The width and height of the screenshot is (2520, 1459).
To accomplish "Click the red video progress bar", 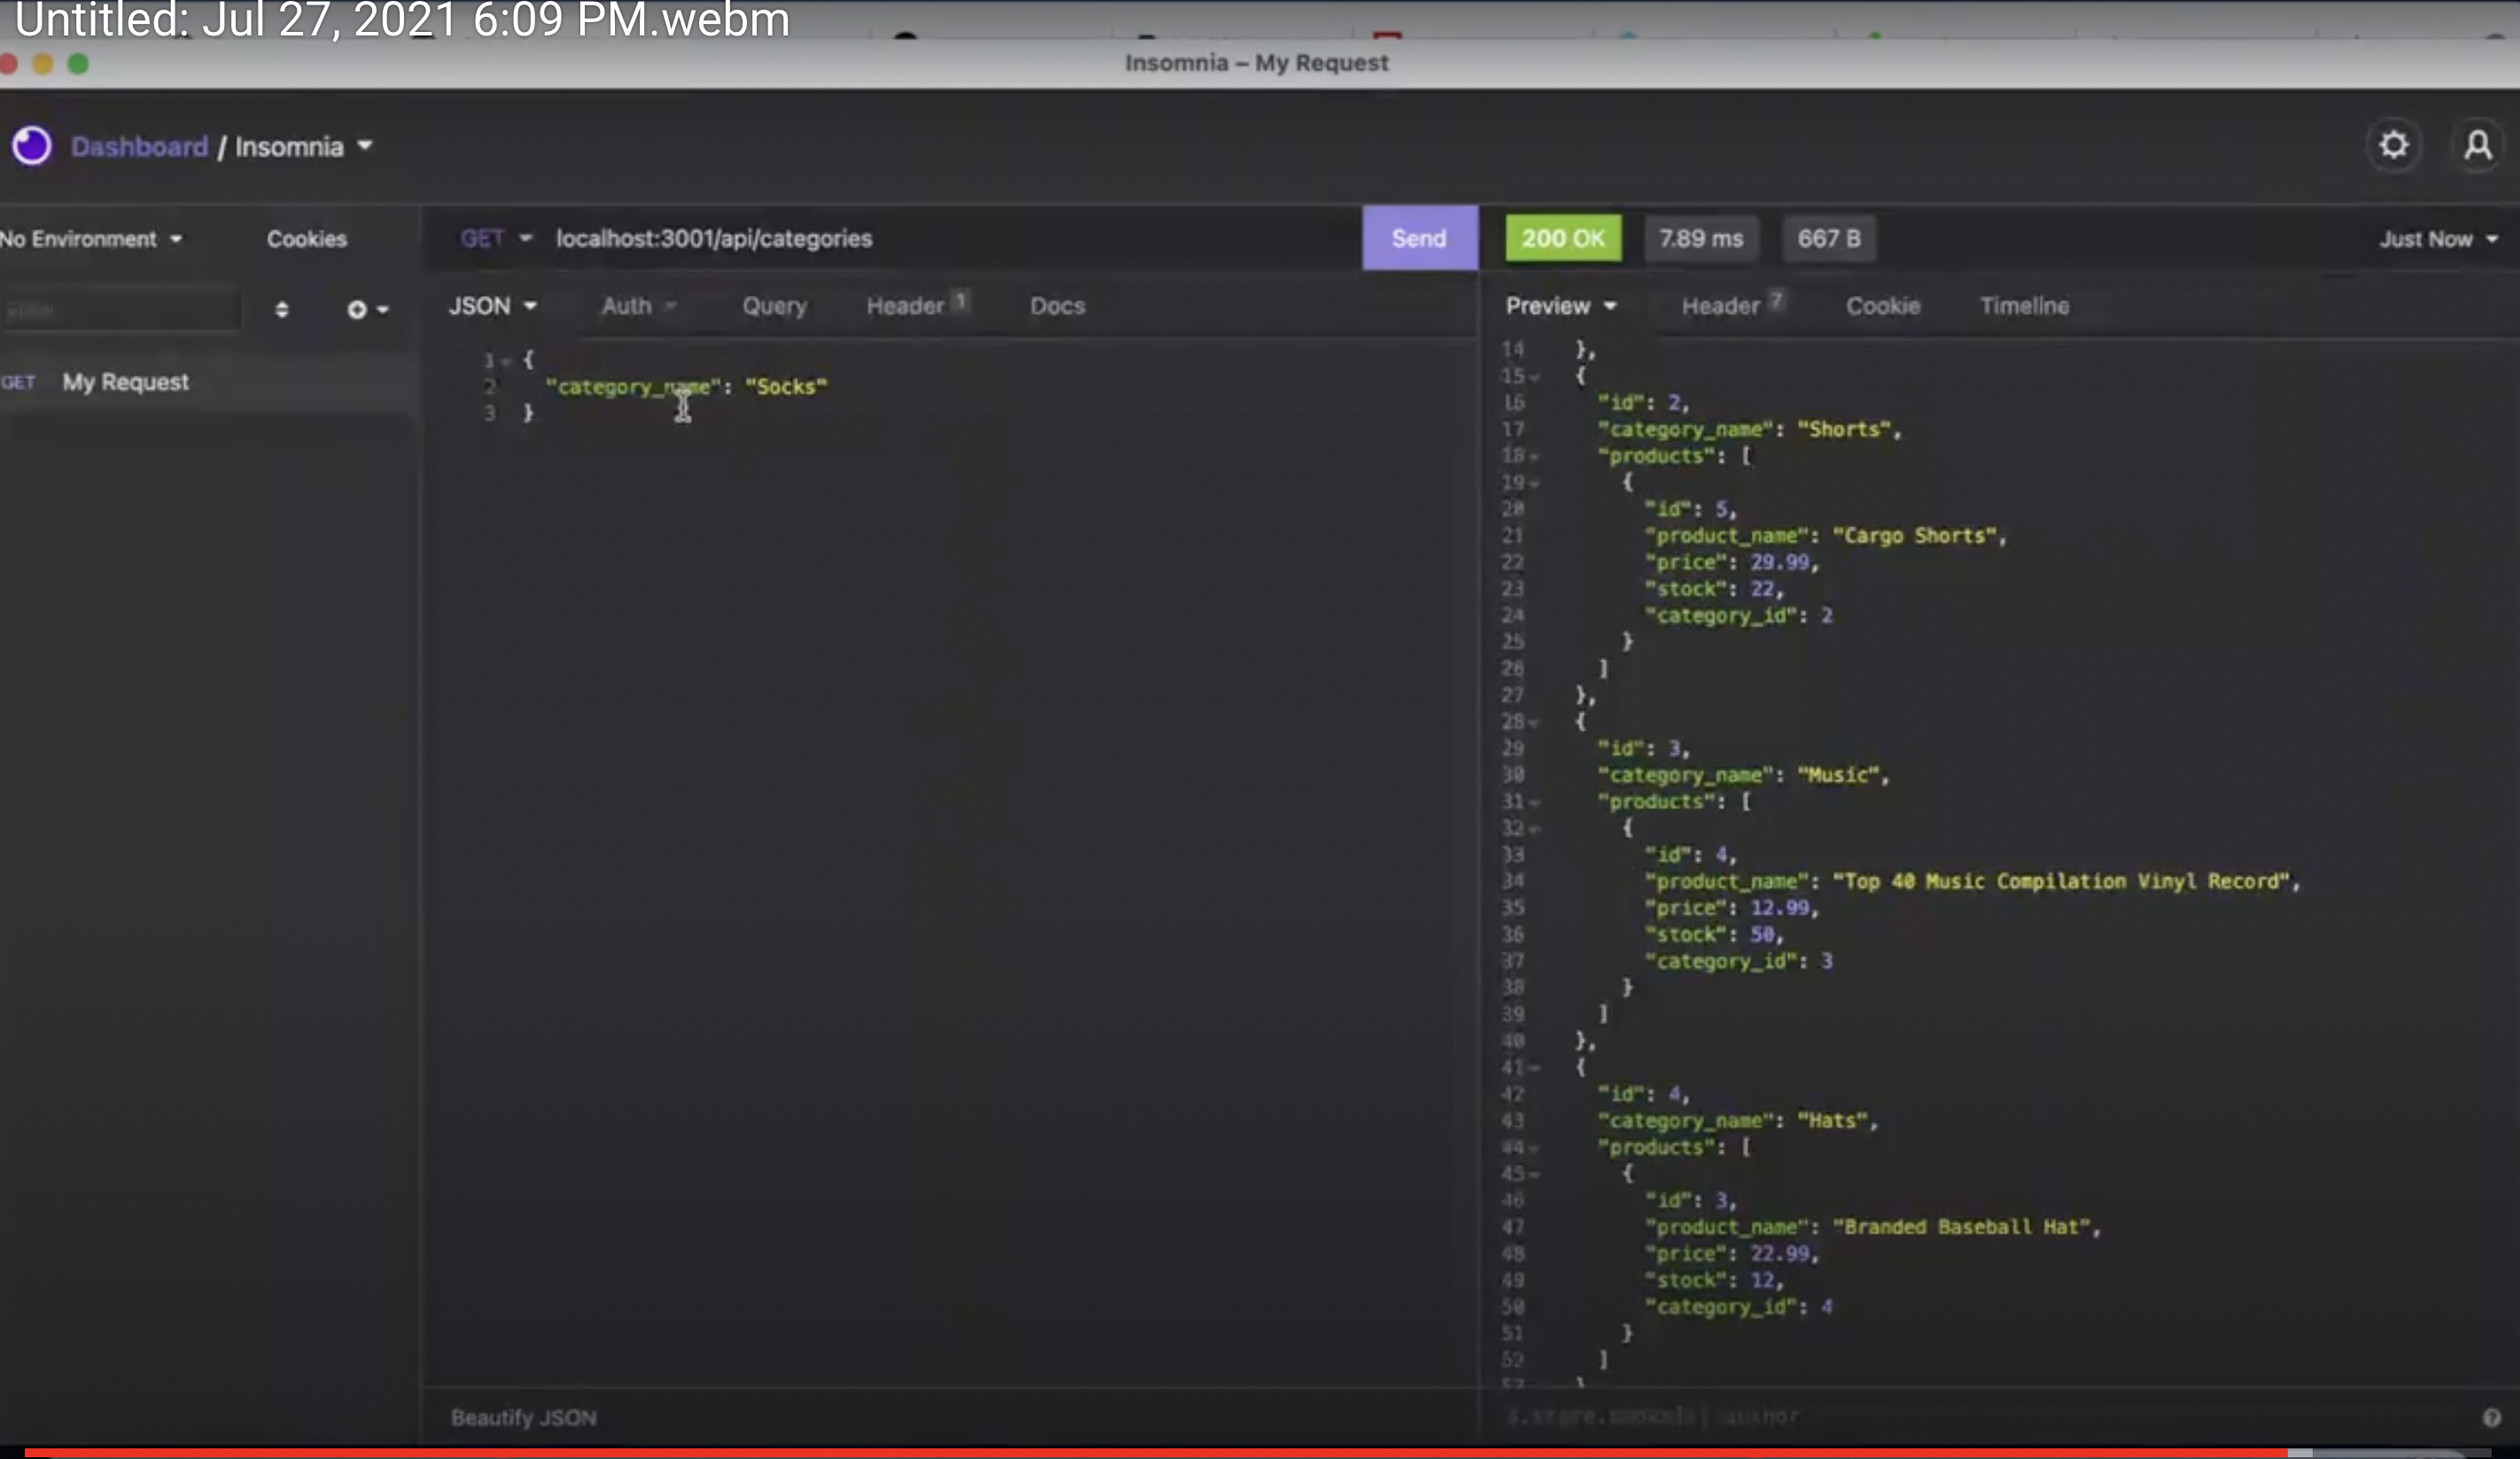I will click(1150, 1451).
